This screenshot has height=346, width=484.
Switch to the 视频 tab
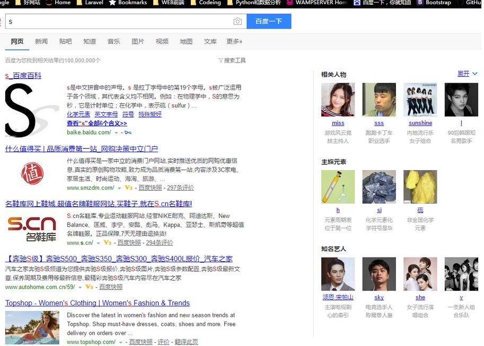162,41
